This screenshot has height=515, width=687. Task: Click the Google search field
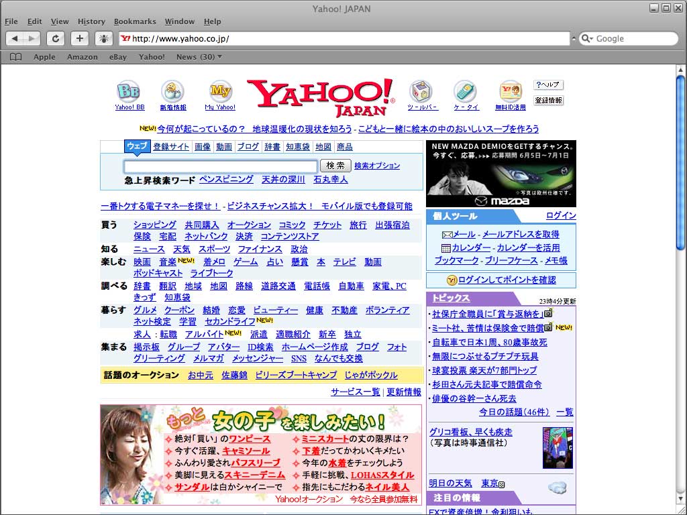click(628, 38)
